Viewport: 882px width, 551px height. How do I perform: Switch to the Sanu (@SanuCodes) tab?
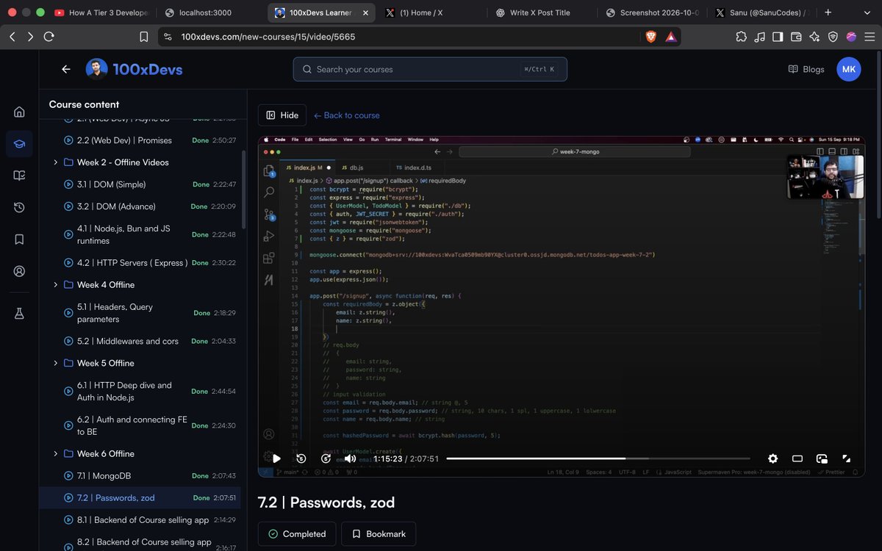coord(762,12)
